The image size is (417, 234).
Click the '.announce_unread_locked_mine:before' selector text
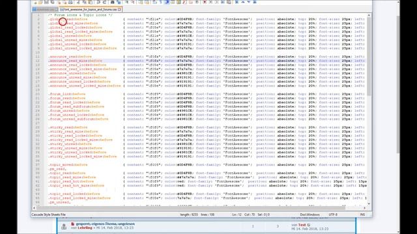coord(84,86)
